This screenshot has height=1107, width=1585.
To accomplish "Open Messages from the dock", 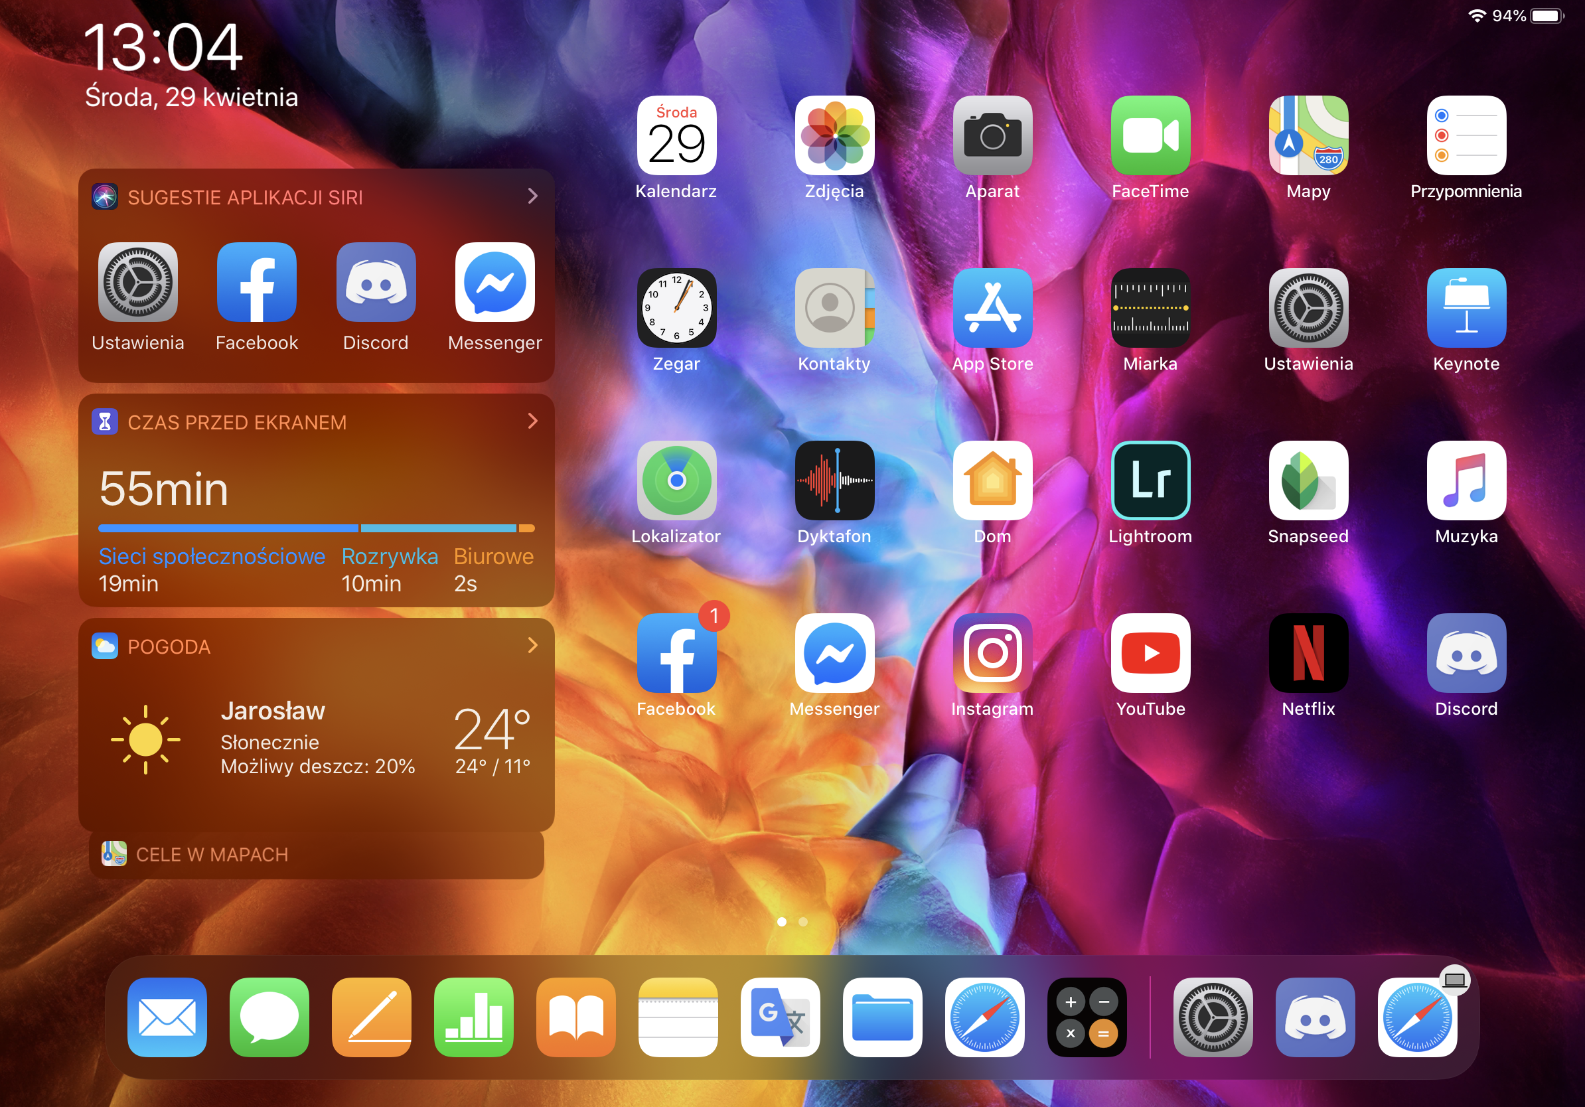I will (269, 1017).
